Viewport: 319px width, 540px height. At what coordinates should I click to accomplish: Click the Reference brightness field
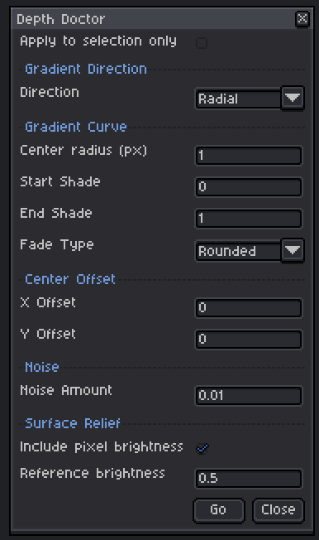pyautogui.click(x=249, y=479)
